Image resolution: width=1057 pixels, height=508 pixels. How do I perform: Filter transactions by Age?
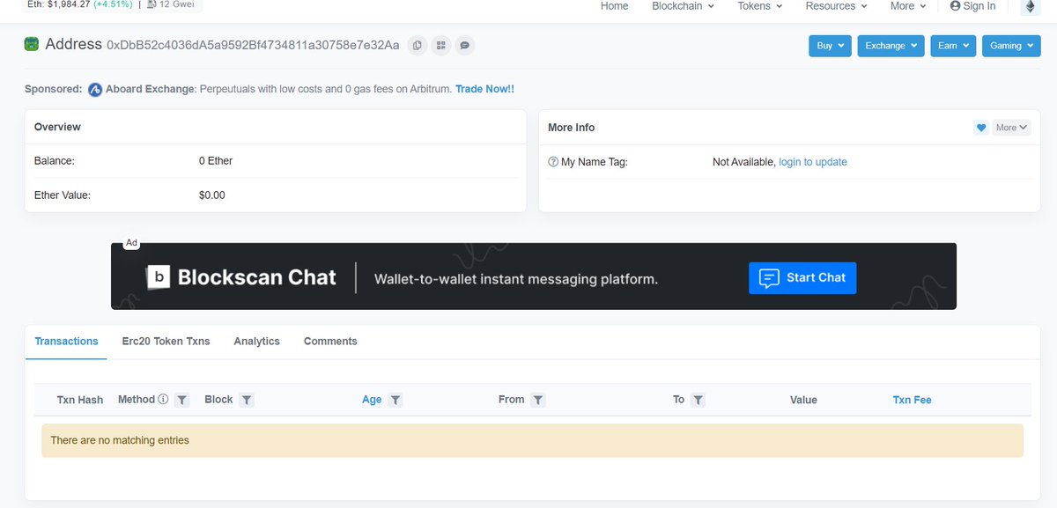[x=395, y=400]
